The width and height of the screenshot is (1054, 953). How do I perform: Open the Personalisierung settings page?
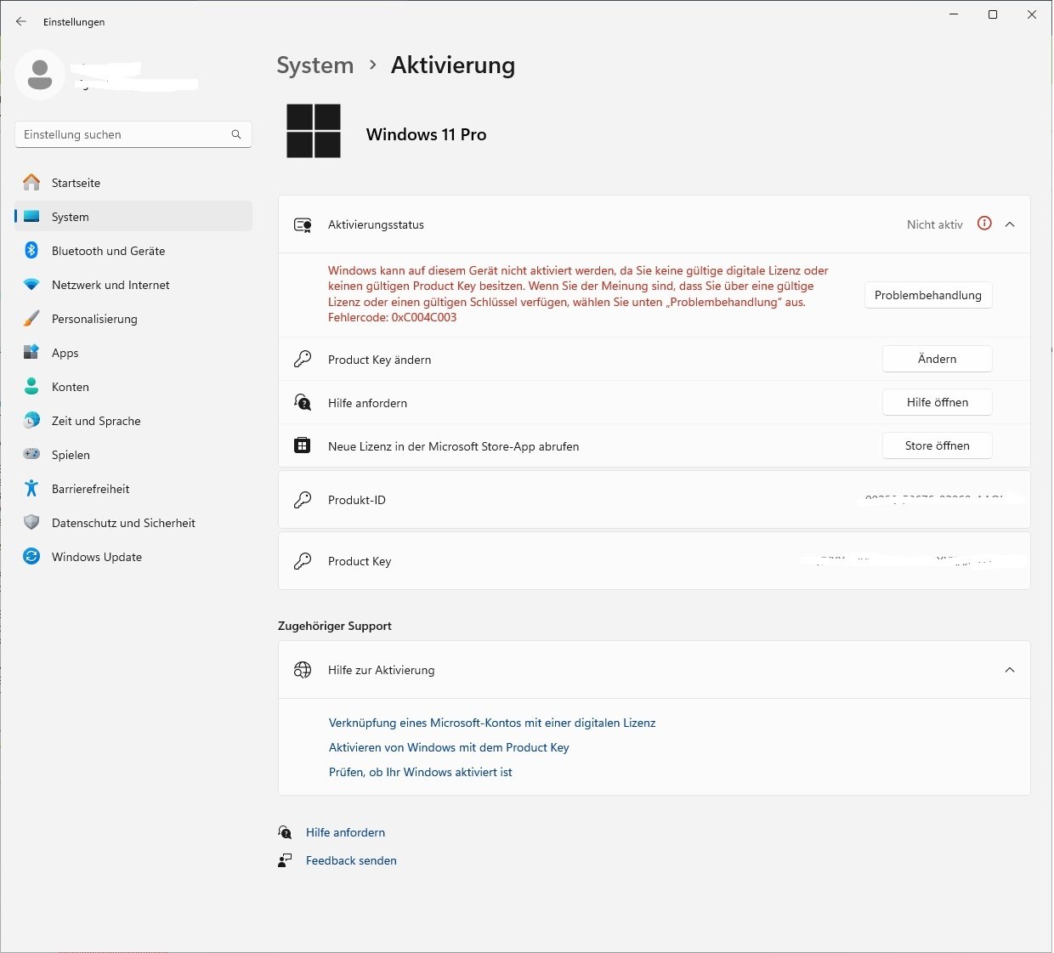94,319
